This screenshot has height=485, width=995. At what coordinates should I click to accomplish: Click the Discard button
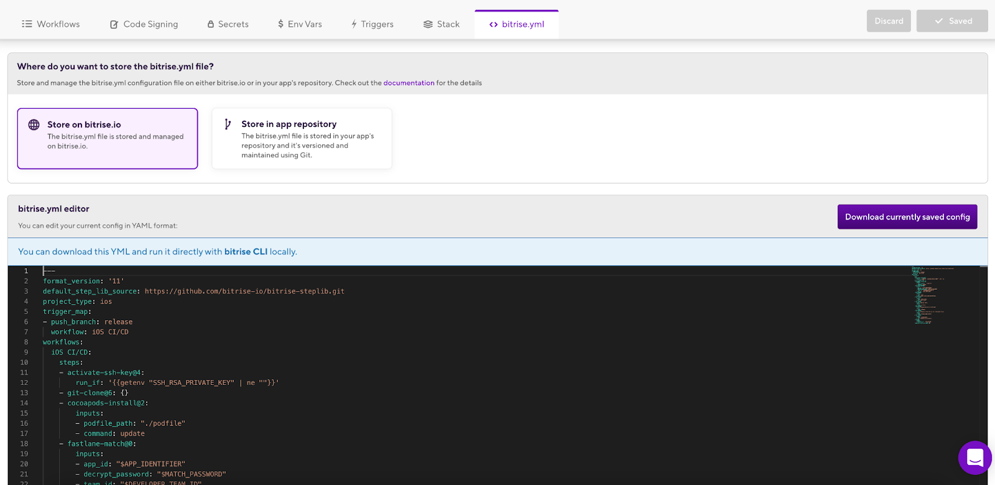click(x=889, y=21)
